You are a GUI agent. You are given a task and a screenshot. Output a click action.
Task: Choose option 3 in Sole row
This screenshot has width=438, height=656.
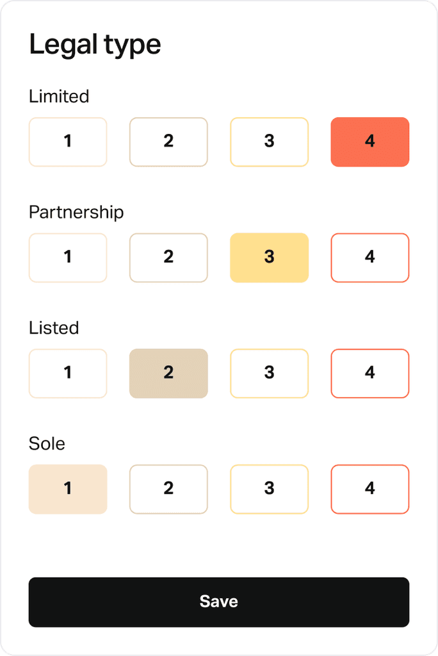tap(270, 489)
